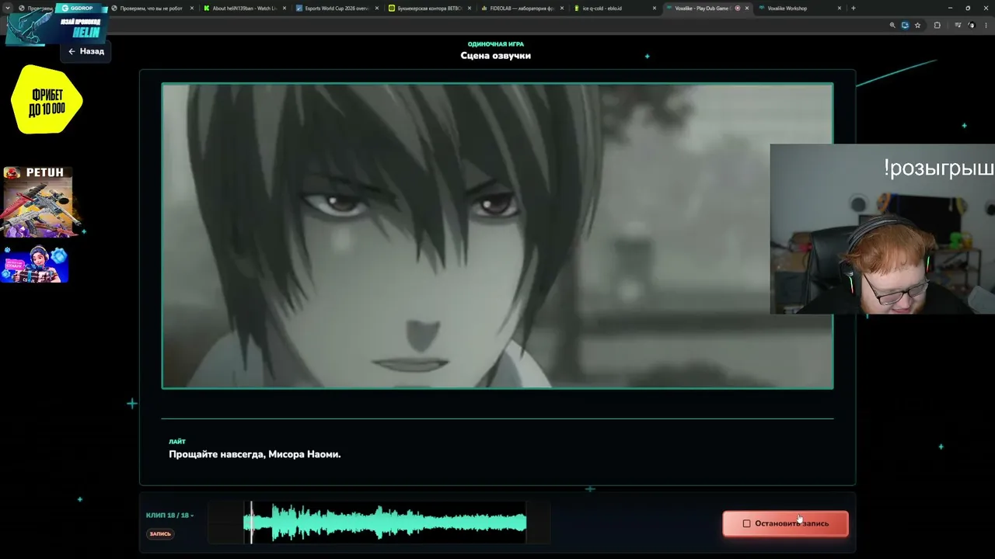Open the browser tab search dropdown
995x559 pixels.
8,8
